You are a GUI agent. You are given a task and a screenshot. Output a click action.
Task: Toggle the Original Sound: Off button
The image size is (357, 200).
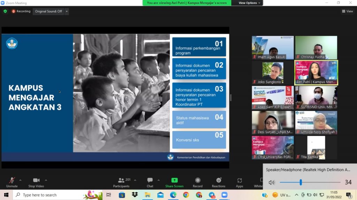click(48, 11)
